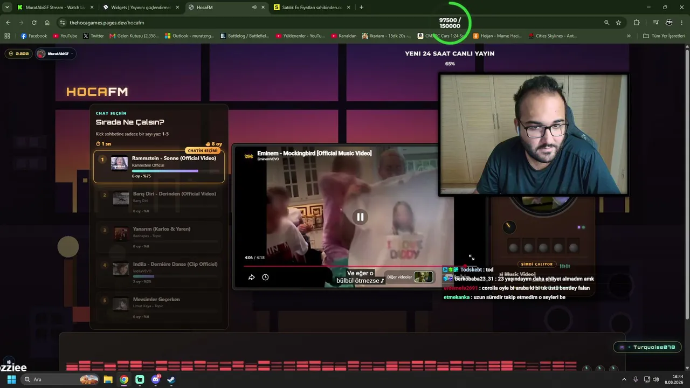The width and height of the screenshot is (690, 388).
Task: Close the HocaFM tab
Action: tap(263, 7)
